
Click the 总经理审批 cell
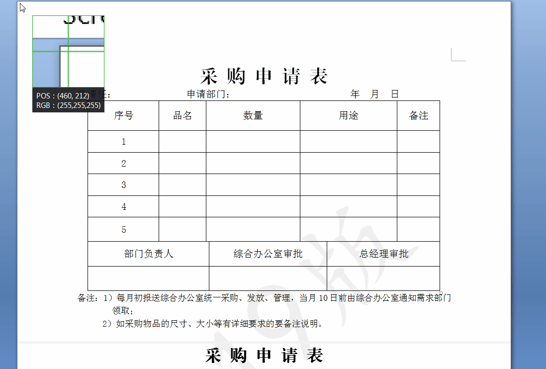(383, 254)
